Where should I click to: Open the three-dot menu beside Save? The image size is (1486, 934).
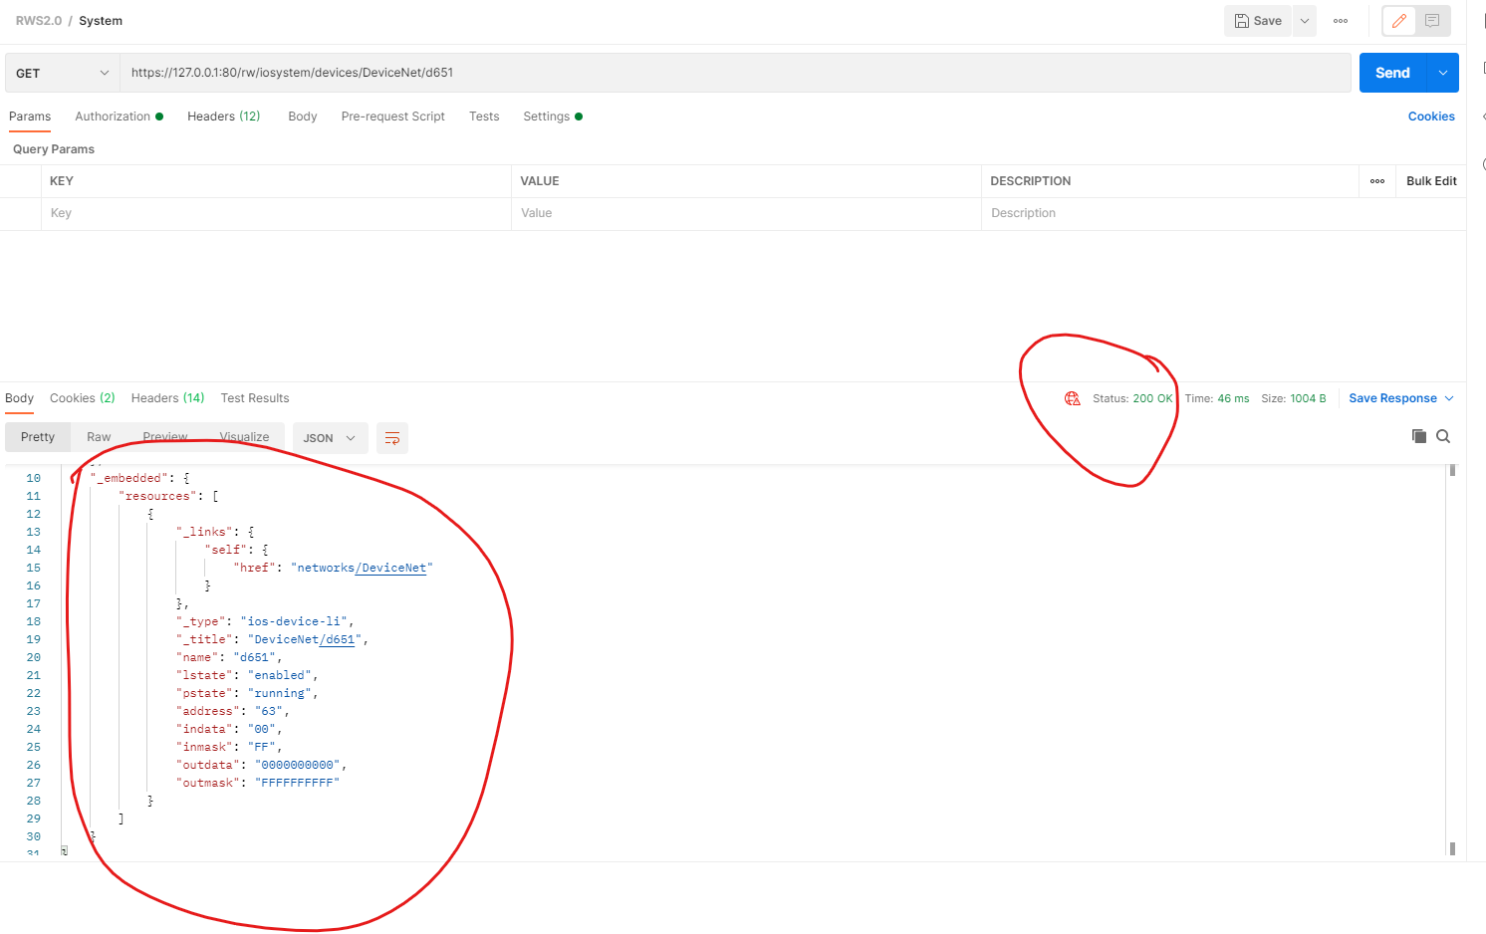(1341, 21)
